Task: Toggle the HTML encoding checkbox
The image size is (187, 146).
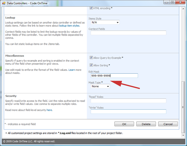Action: (x=91, y=8)
